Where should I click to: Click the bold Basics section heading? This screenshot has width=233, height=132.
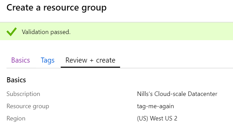pyautogui.click(x=16, y=80)
